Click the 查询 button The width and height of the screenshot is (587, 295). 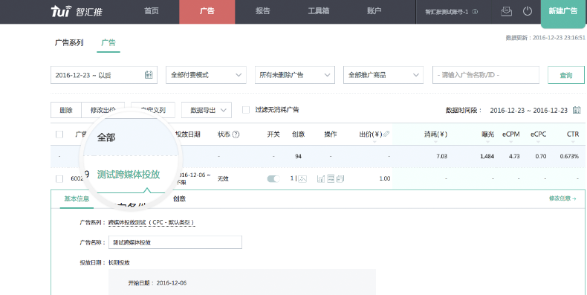tap(565, 75)
